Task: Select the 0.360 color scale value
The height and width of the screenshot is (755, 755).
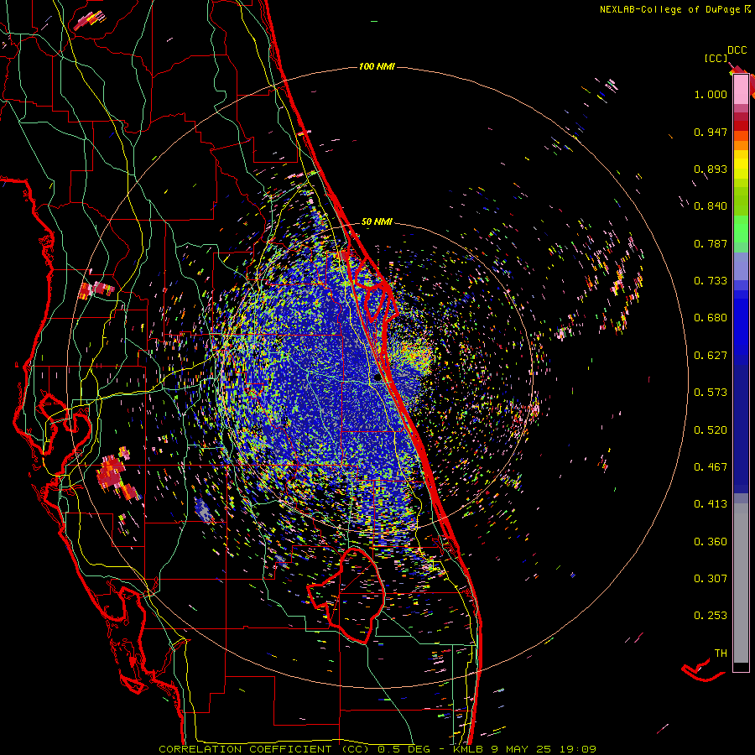Action: [711, 542]
